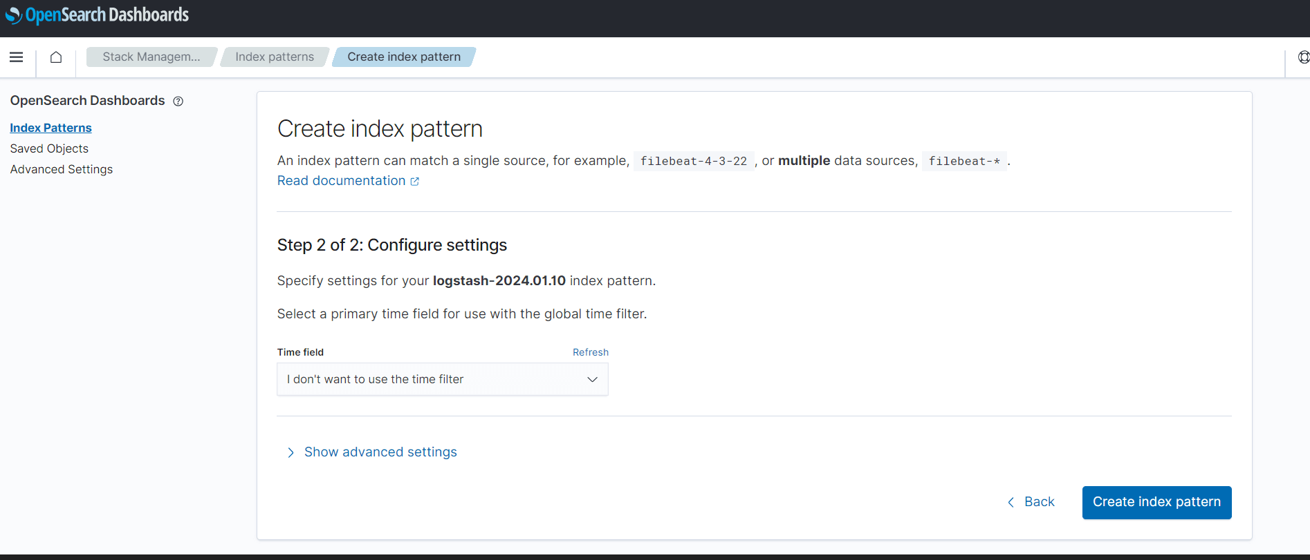Screen dimensions: 1310x560
Task: Click the logstash-2024.01.10 pattern name
Action: [499, 281]
